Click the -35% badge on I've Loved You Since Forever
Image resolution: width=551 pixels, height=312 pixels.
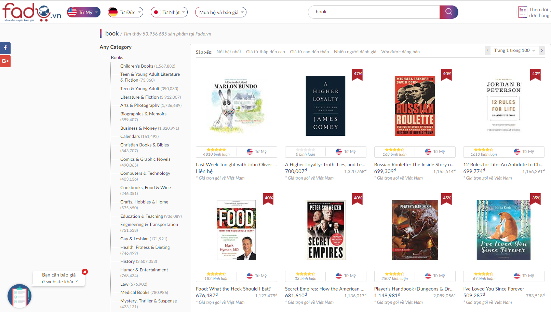(x=536, y=199)
